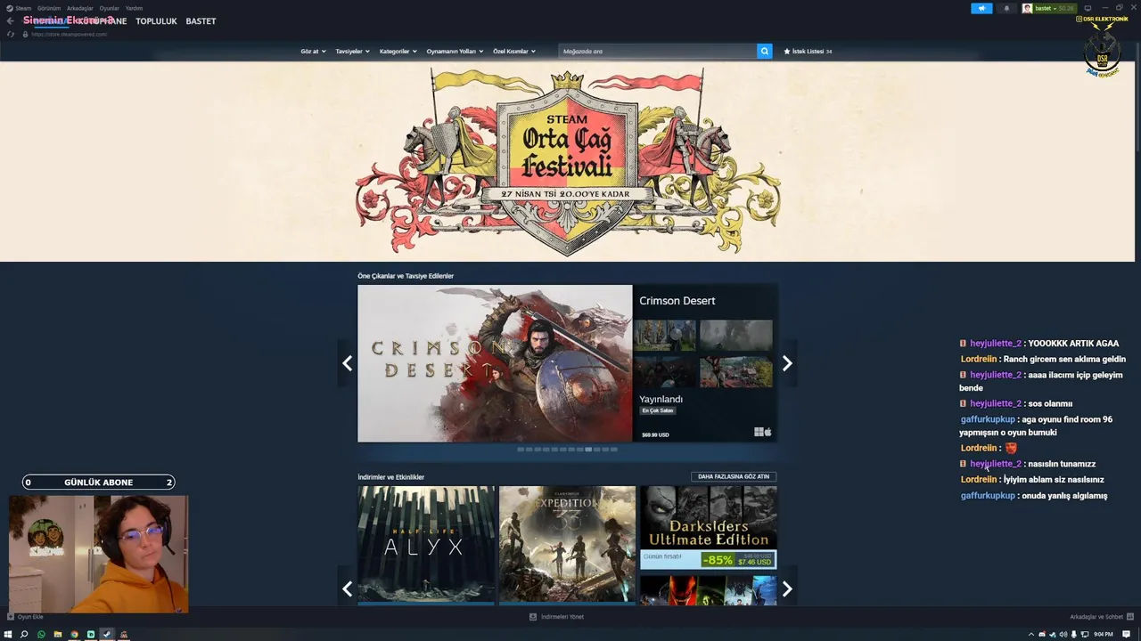
Task: Expand the Oynamanın Yolları dropdown
Action: [455, 52]
